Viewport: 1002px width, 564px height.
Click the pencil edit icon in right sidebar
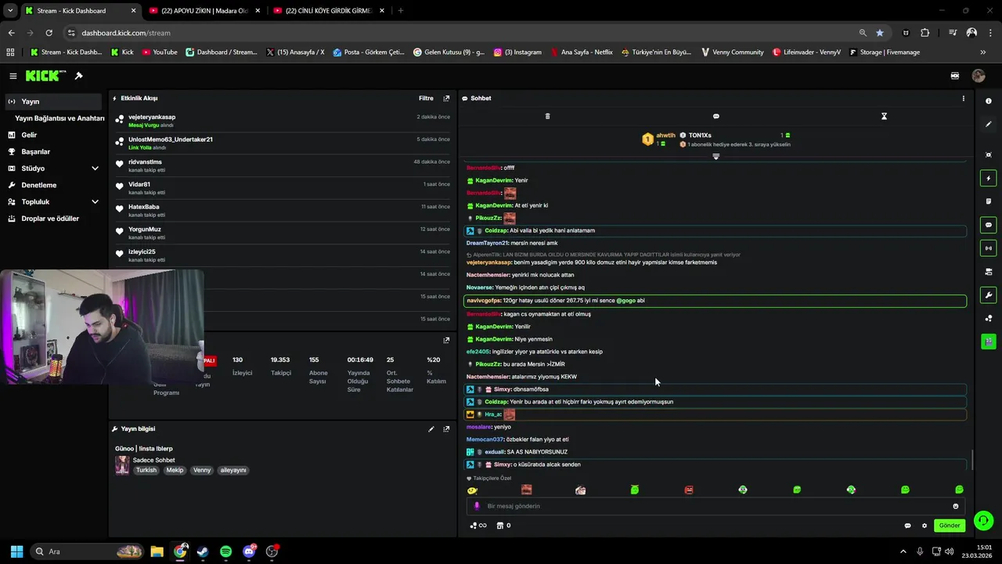coord(988,124)
